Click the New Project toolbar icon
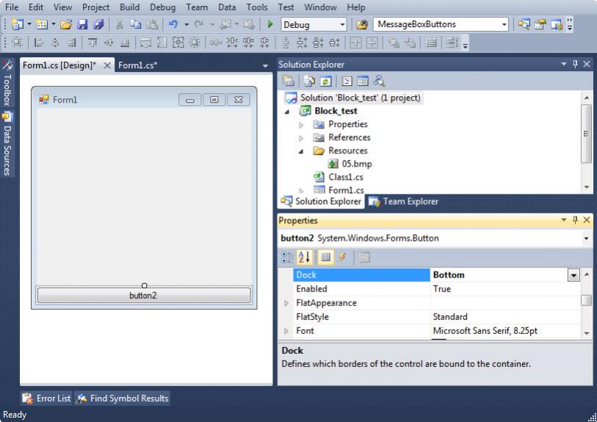The height and width of the screenshot is (422, 597). [x=17, y=25]
